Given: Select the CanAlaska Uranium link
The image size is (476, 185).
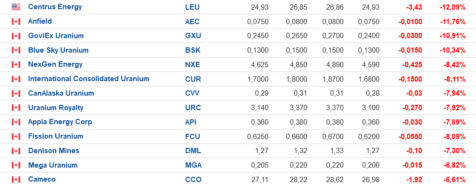Looking at the screenshot, I should [61, 93].
